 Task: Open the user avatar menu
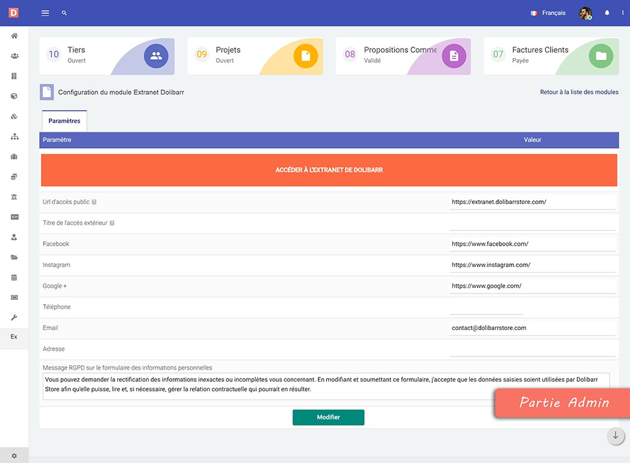click(x=585, y=13)
